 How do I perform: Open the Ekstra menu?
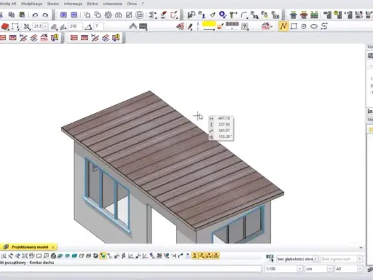[93, 4]
